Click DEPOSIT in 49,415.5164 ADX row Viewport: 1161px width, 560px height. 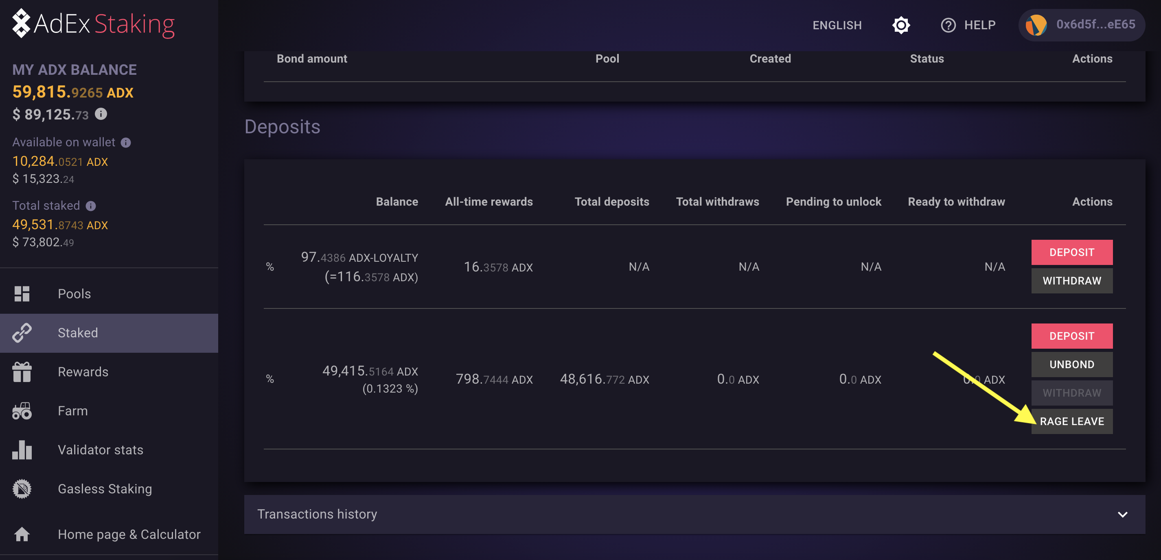click(1071, 336)
